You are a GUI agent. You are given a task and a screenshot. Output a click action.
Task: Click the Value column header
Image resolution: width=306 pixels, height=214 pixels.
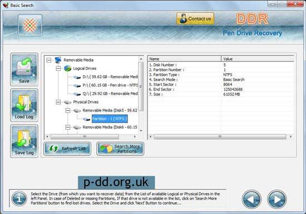click(258, 59)
